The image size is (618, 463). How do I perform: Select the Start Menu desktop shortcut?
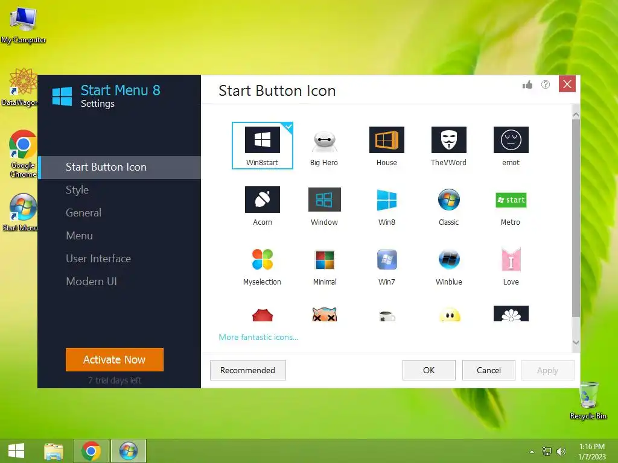tap(21, 213)
